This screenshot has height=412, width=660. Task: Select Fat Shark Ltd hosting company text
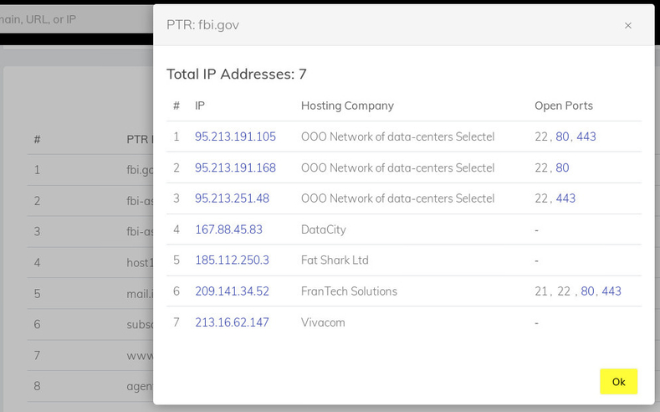tap(335, 260)
